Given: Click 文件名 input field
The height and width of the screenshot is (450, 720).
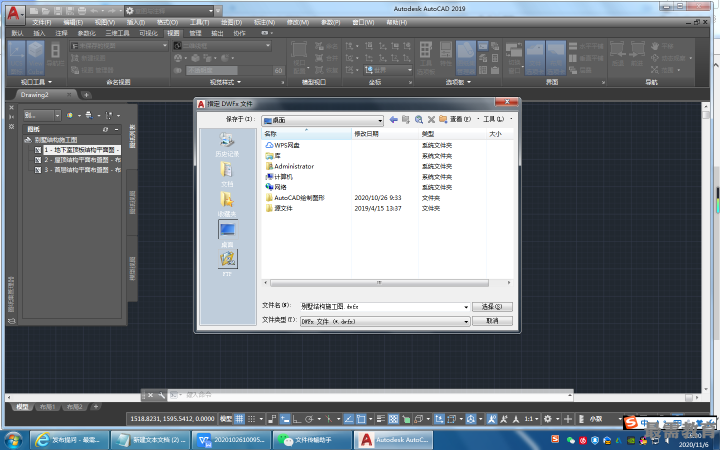Looking at the screenshot, I should coord(381,307).
